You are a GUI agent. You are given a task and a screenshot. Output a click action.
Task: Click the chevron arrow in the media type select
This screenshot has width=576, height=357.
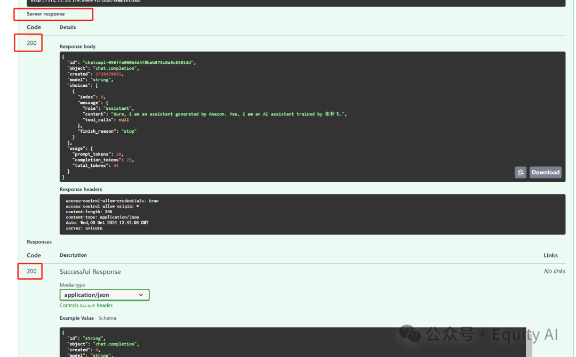(141, 295)
